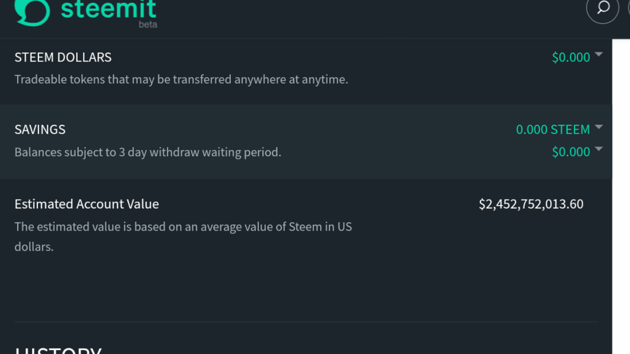Click the white scrollbar strip at right edge
630x354 pixels.
click(621, 197)
